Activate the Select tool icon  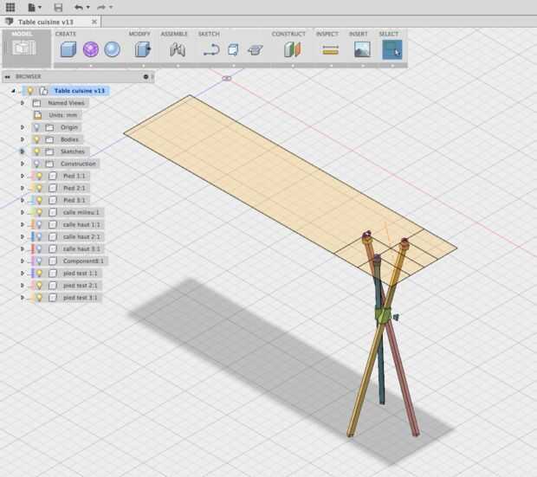392,49
